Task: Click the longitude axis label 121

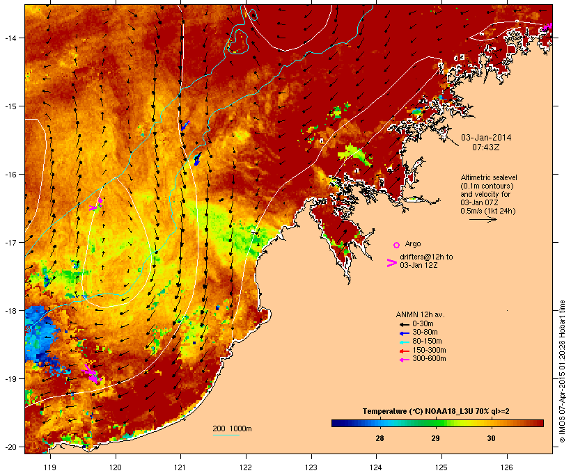Action: point(180,467)
